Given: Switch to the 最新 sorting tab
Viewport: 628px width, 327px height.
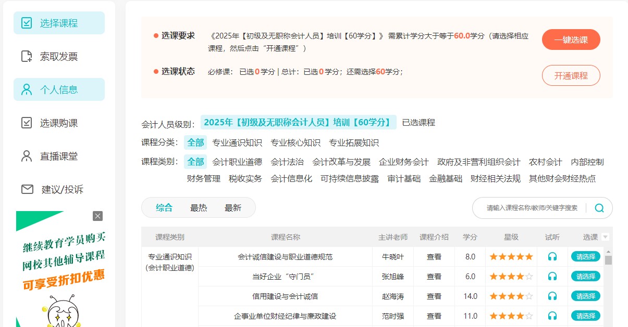Looking at the screenshot, I should [233, 208].
